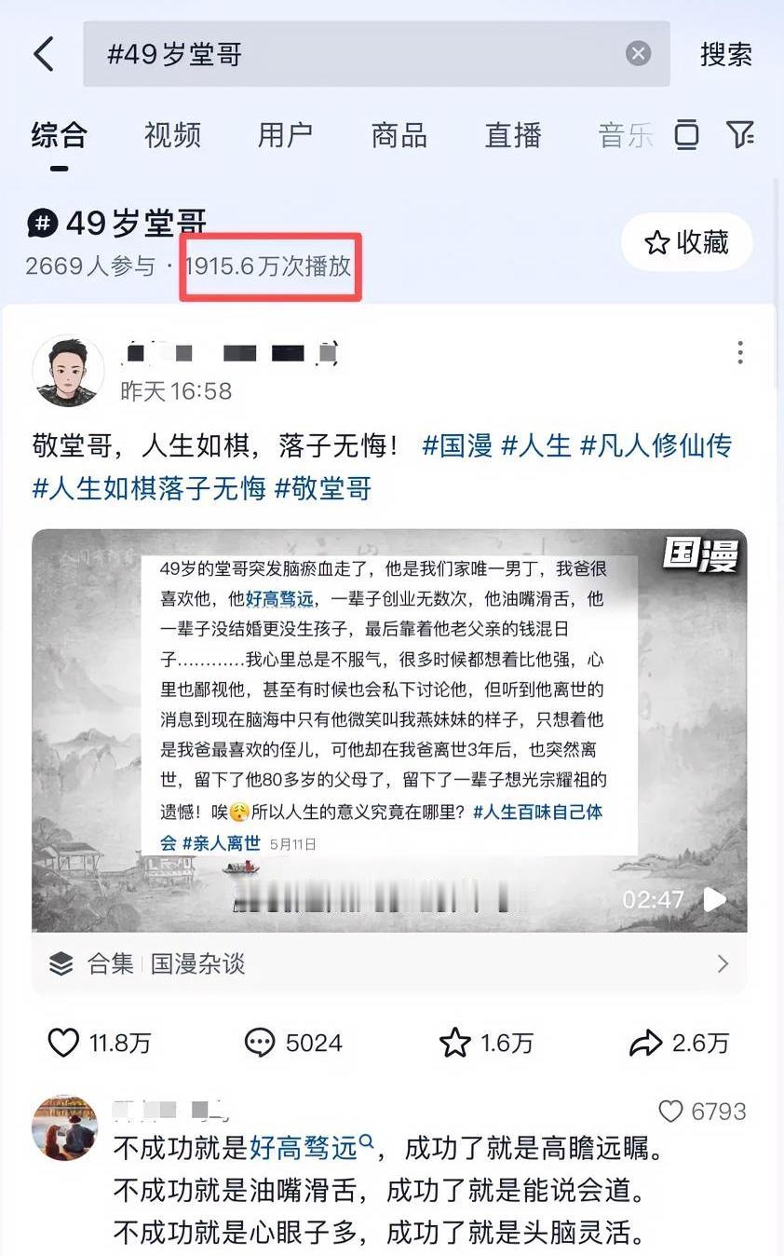Viewport: 784px width, 1256px height.
Task: Open the #凡人修仙传 hashtag link
Action: tap(656, 445)
